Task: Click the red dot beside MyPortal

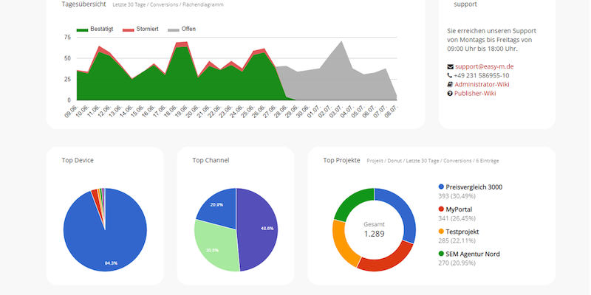Action: (x=442, y=209)
